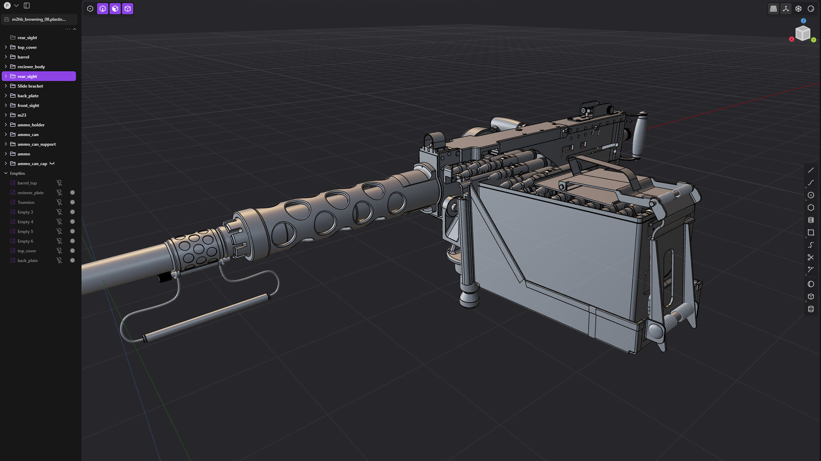Choose the Box primitive tool
821x461 pixels.
811,296
